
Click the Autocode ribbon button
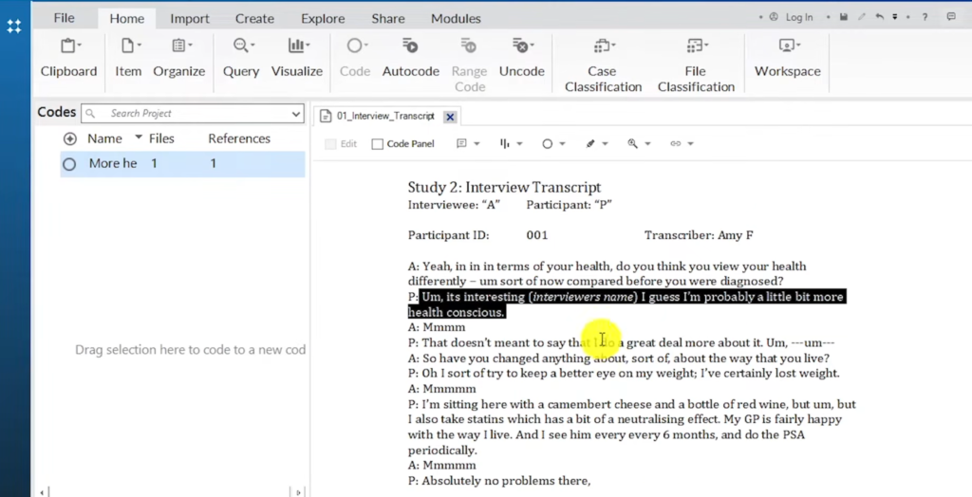pos(410,58)
